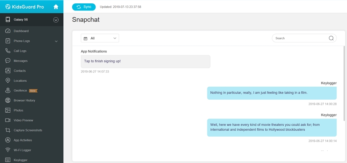Screen dimensions: 347x163
Task: Open Browser History globe icon
Action: pyautogui.click(x=8, y=101)
